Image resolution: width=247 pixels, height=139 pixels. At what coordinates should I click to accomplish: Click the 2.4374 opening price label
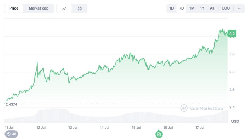click(x=11, y=104)
